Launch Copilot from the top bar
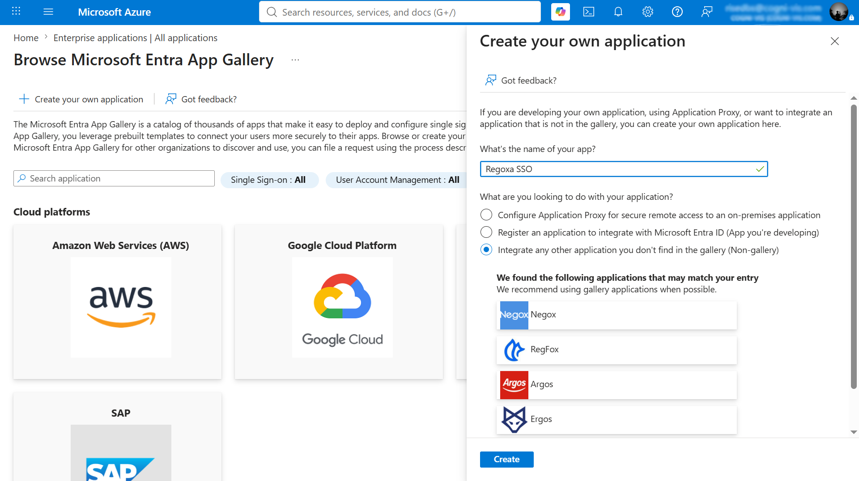 coord(560,12)
